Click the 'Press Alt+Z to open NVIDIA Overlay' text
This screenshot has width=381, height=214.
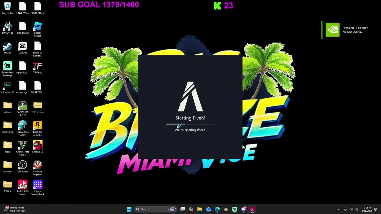[355, 30]
